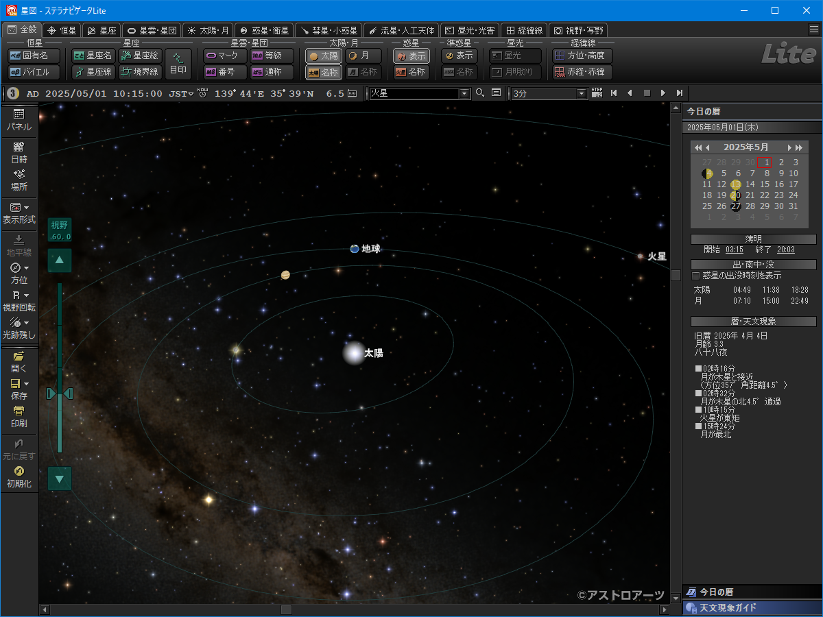
Task: Toggle 方位・高度 grid lines
Action: click(x=582, y=56)
